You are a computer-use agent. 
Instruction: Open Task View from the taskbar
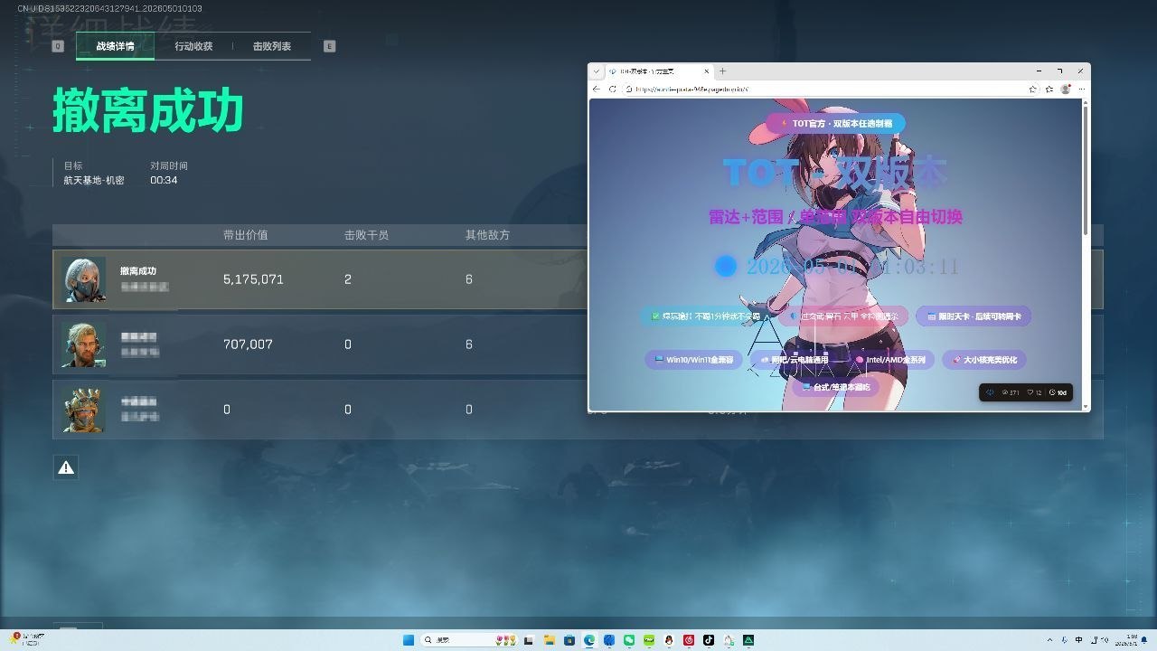pos(529,640)
